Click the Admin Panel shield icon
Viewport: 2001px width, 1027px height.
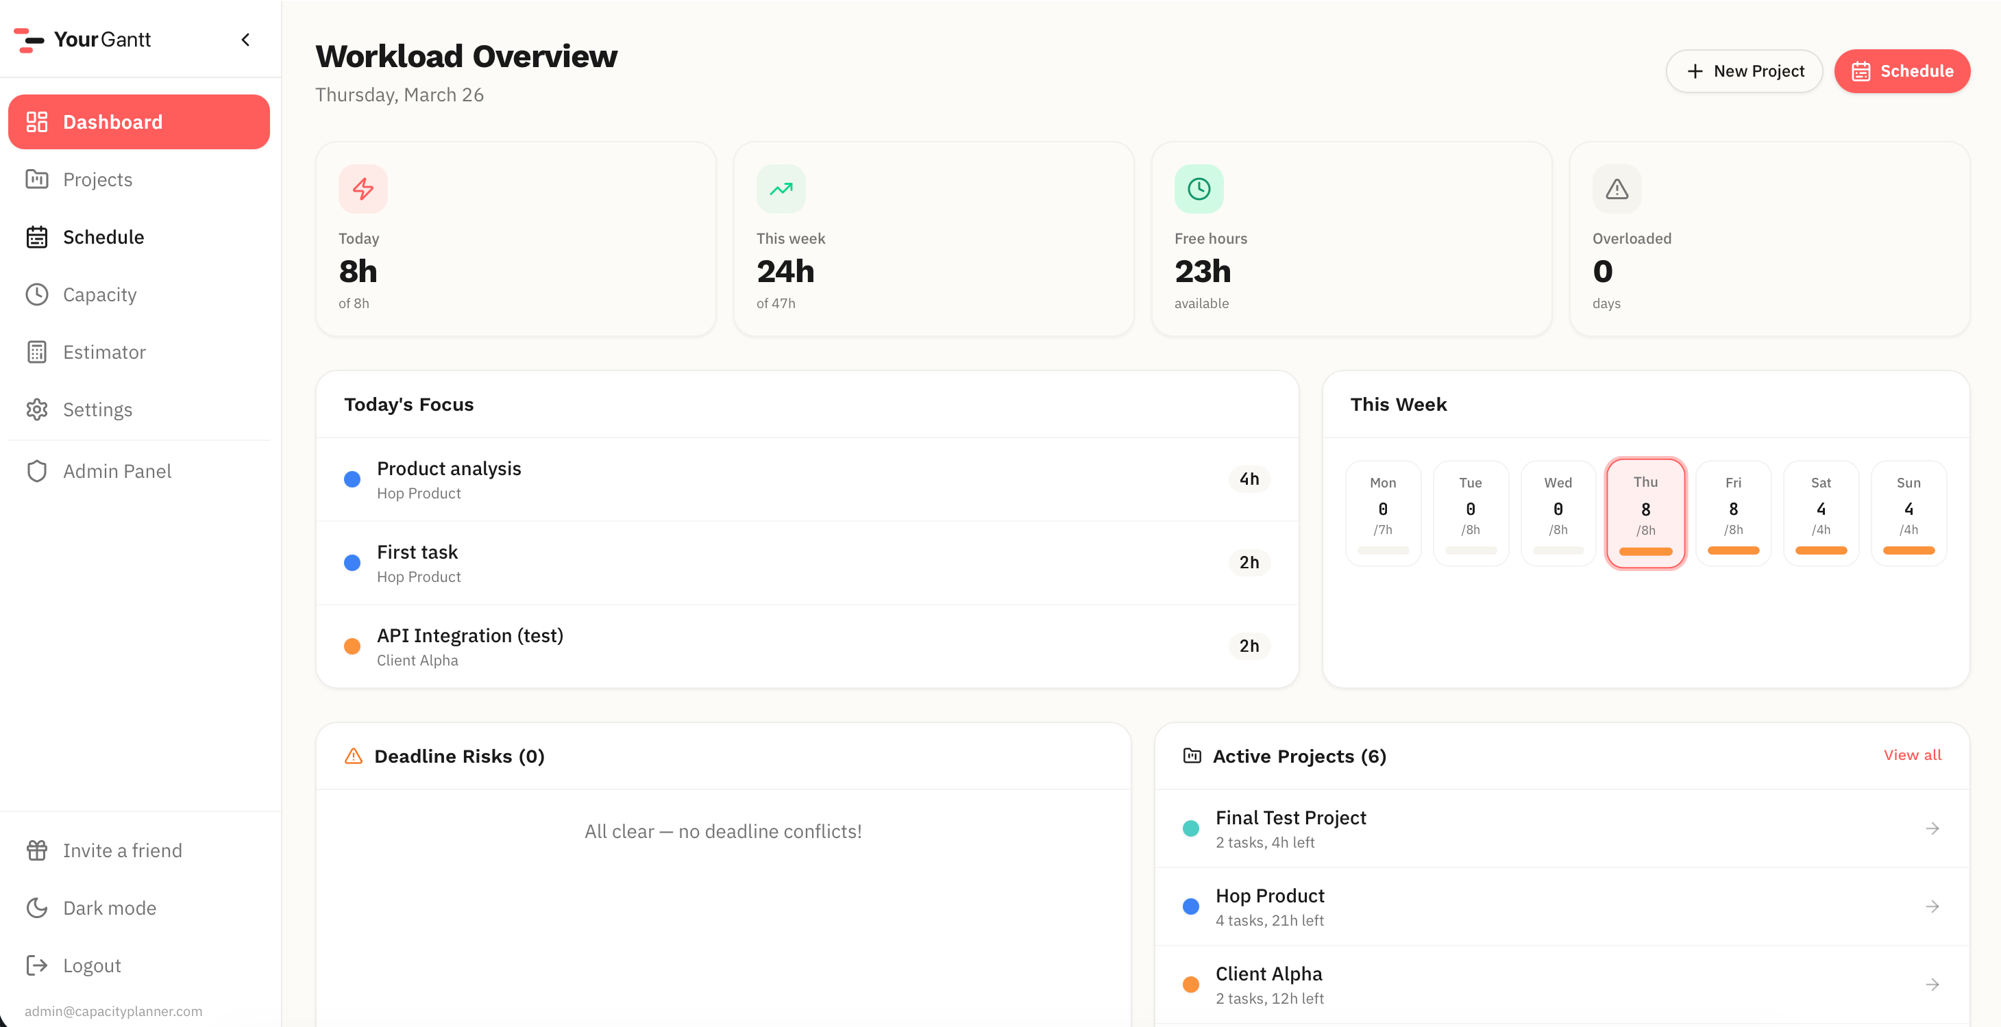pyautogui.click(x=36, y=471)
